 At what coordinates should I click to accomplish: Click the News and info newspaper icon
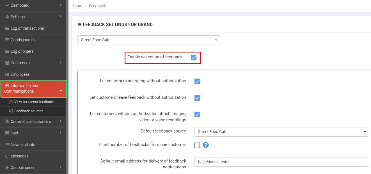7,145
